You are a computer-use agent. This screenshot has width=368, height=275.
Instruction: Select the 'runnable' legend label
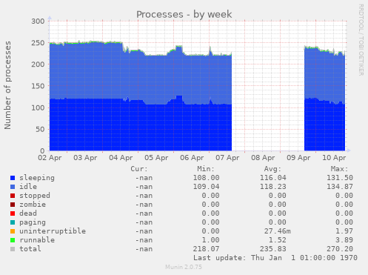[x=37, y=240]
